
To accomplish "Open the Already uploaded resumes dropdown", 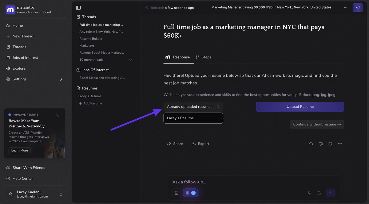I will pos(193,107).
